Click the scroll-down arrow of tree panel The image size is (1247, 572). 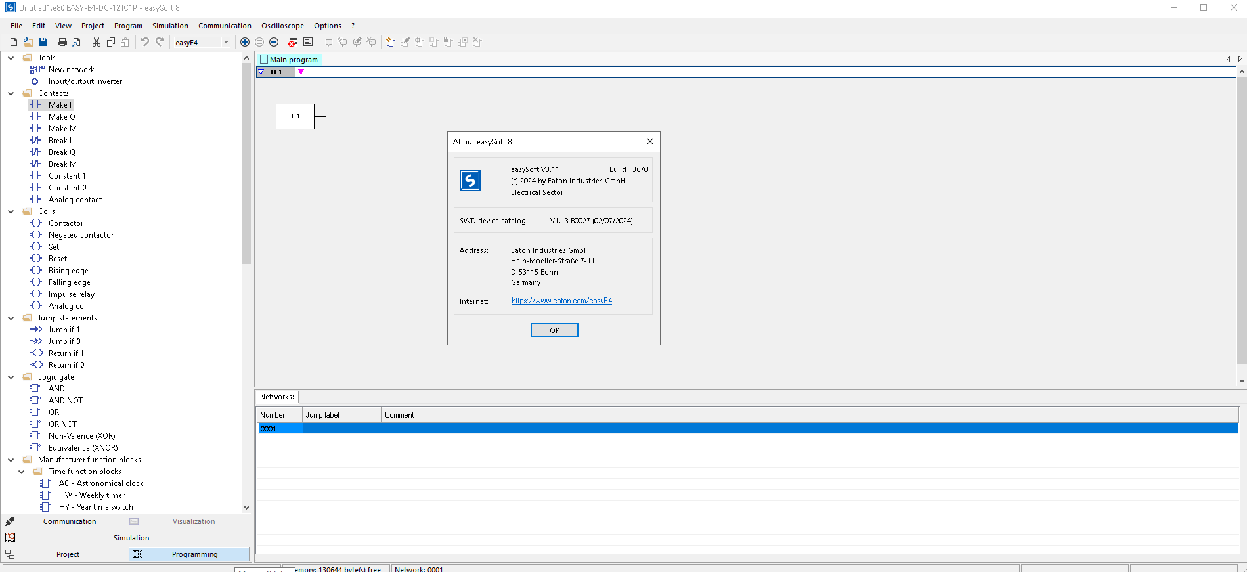coord(246,507)
